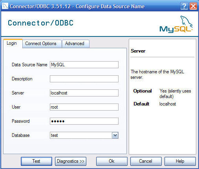
Task: Open Help with the bottom button
Action: coord(180,161)
